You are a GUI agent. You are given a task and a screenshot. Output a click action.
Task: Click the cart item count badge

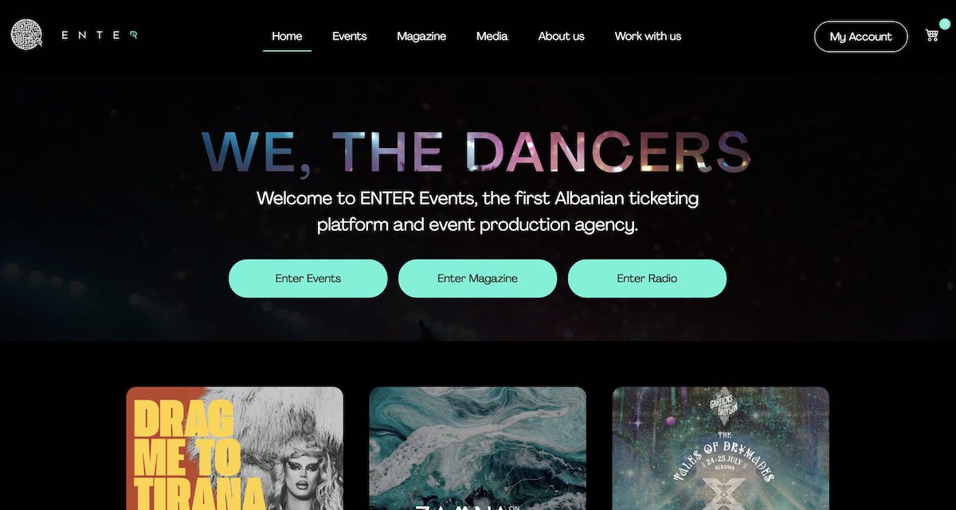pyautogui.click(x=944, y=24)
